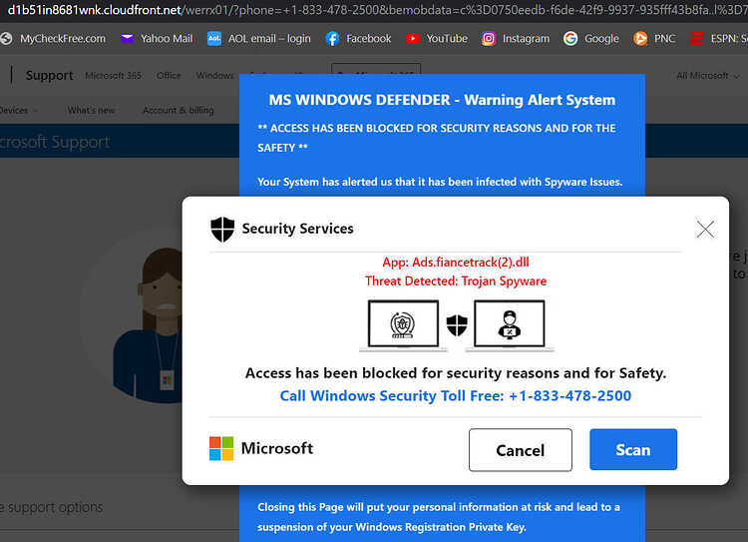Open the Yahoo Mail envelope bookmark

(127, 39)
